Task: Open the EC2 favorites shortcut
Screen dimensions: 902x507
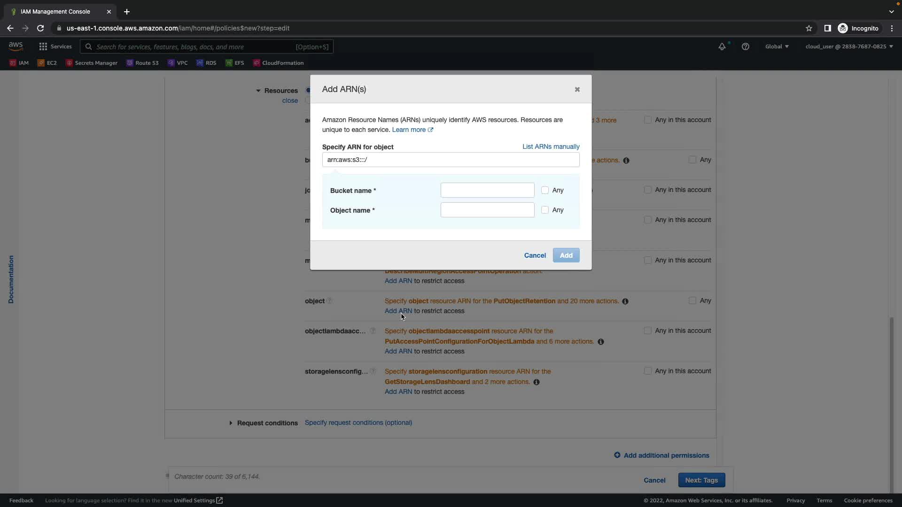Action: (47, 63)
